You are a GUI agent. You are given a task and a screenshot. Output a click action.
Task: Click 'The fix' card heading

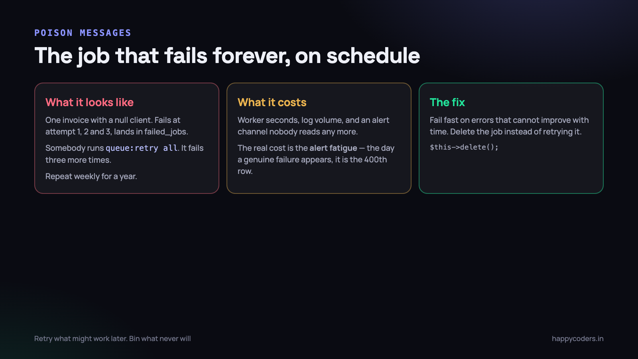[447, 103]
